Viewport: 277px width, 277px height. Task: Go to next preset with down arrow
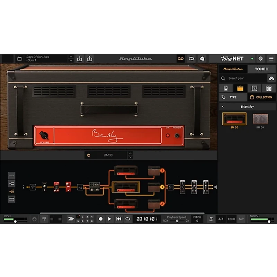pyautogui.click(x=71, y=61)
